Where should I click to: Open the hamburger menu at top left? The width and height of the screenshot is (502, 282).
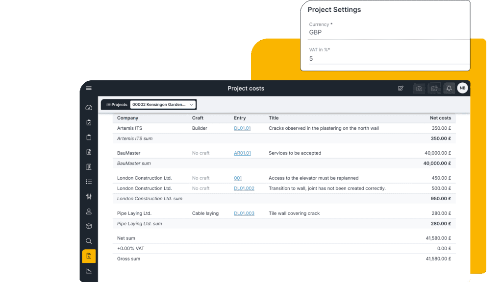point(89,88)
